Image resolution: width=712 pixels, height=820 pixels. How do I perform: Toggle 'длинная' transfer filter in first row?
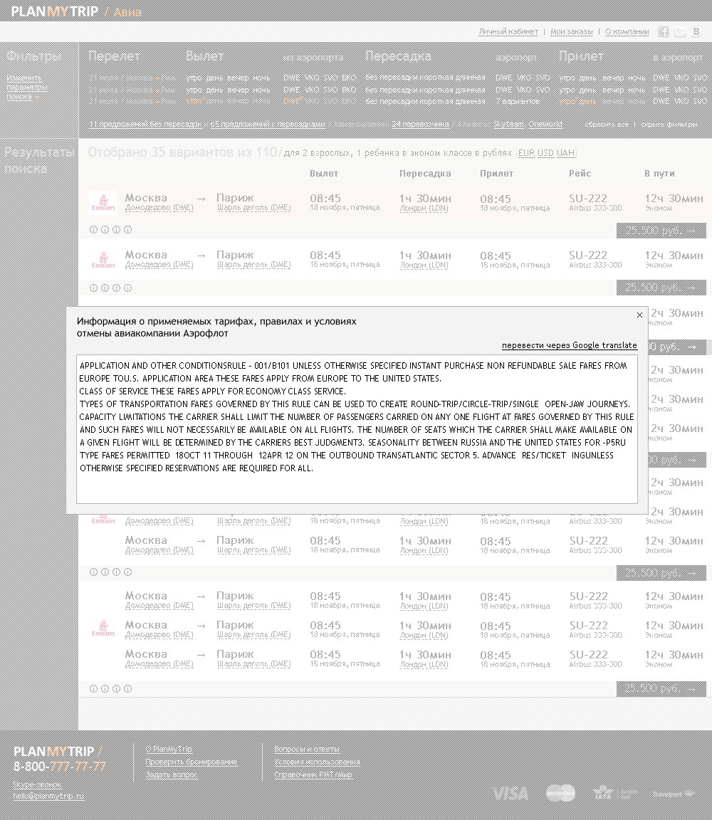[468, 78]
